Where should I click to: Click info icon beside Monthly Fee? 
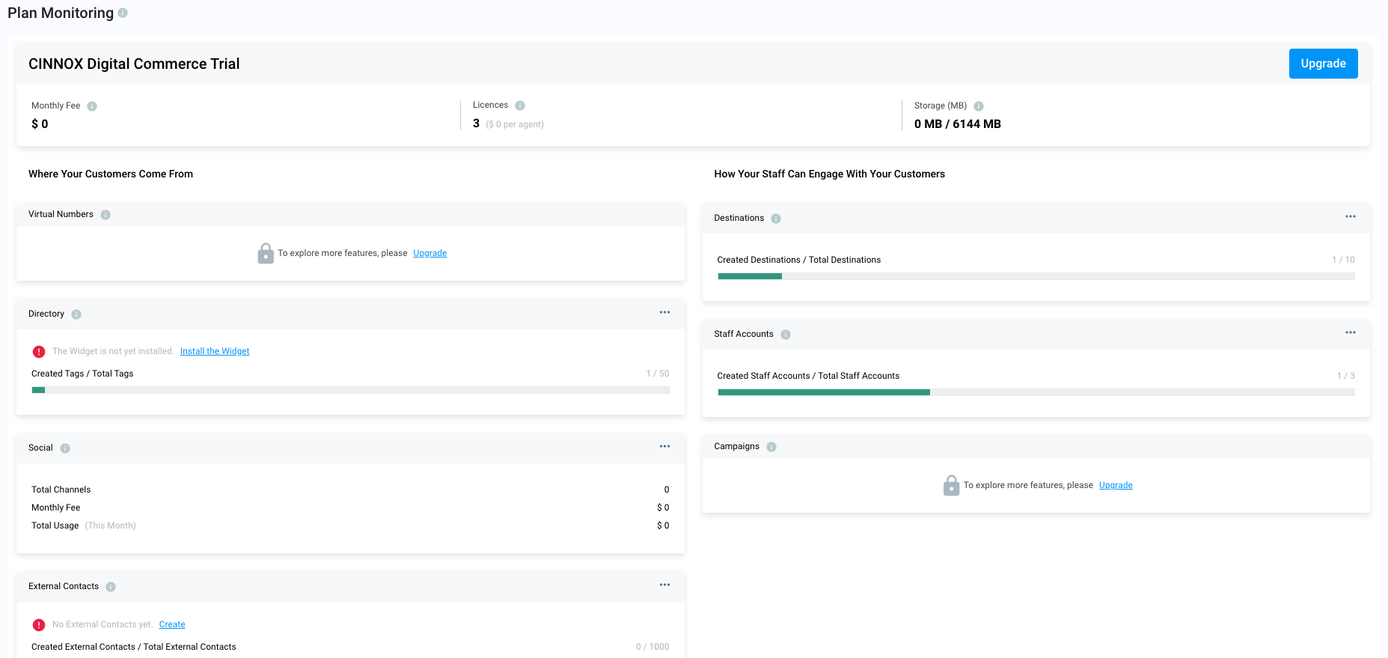point(92,106)
